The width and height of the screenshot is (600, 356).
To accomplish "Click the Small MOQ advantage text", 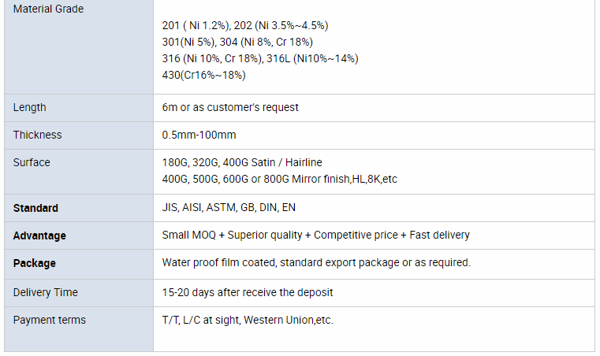I will 315,235.
